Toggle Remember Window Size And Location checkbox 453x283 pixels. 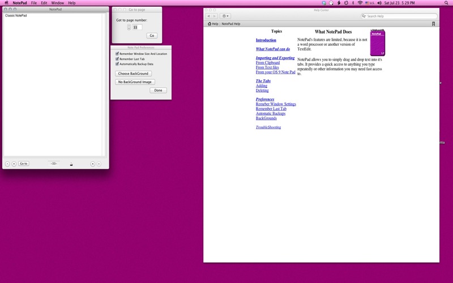(117, 54)
